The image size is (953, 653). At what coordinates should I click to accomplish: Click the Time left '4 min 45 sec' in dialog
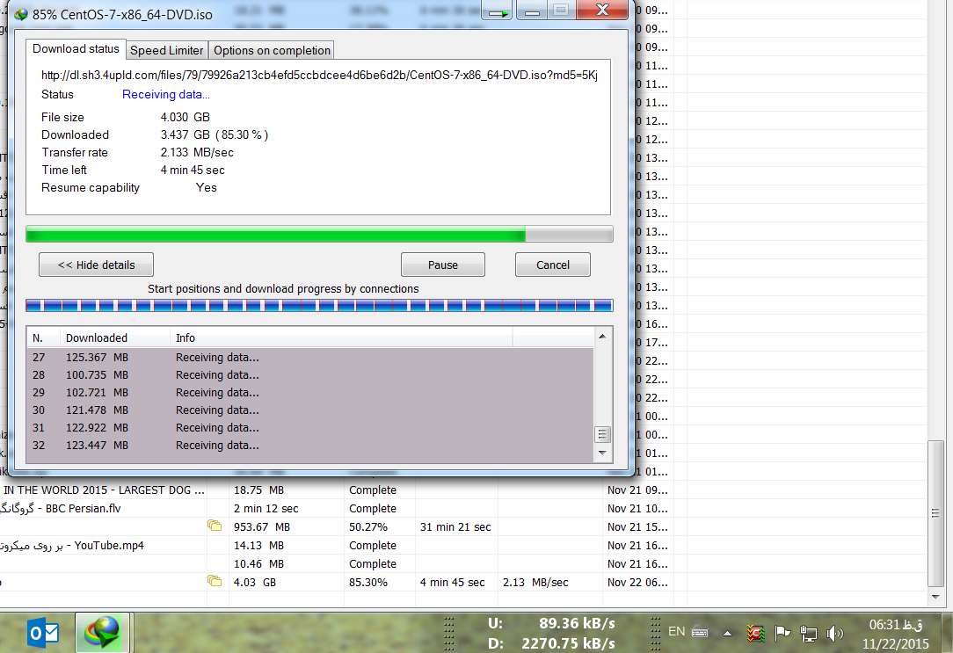coord(193,170)
